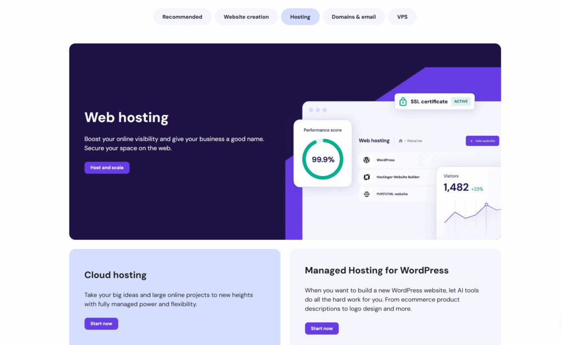The image size is (562, 345).
Task: Click the Cloud hosting card title
Action: [115, 275]
